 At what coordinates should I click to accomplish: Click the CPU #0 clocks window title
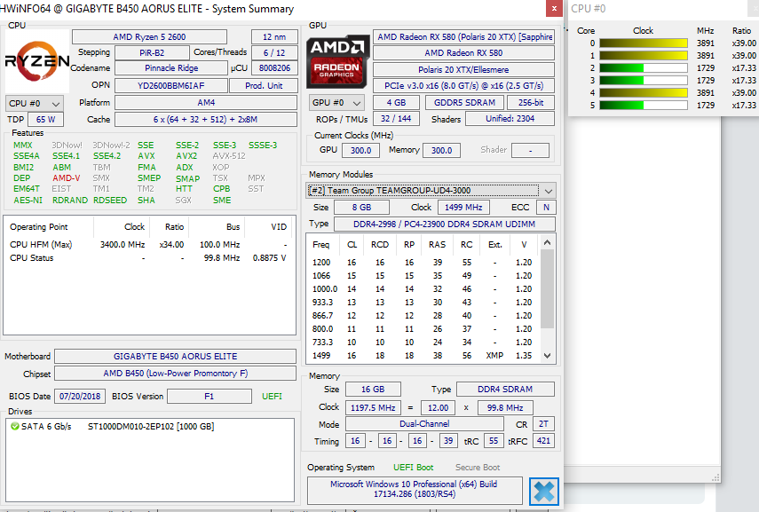pos(589,9)
